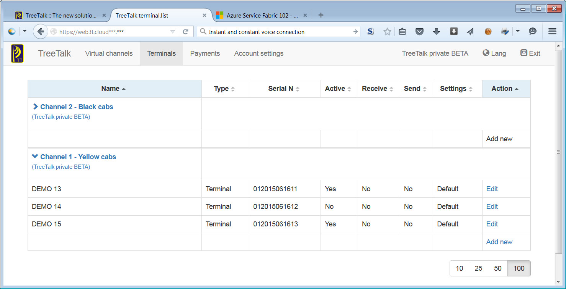This screenshot has width=566, height=289.
Task: Edit the DEMO 15 terminal
Action: (492, 224)
